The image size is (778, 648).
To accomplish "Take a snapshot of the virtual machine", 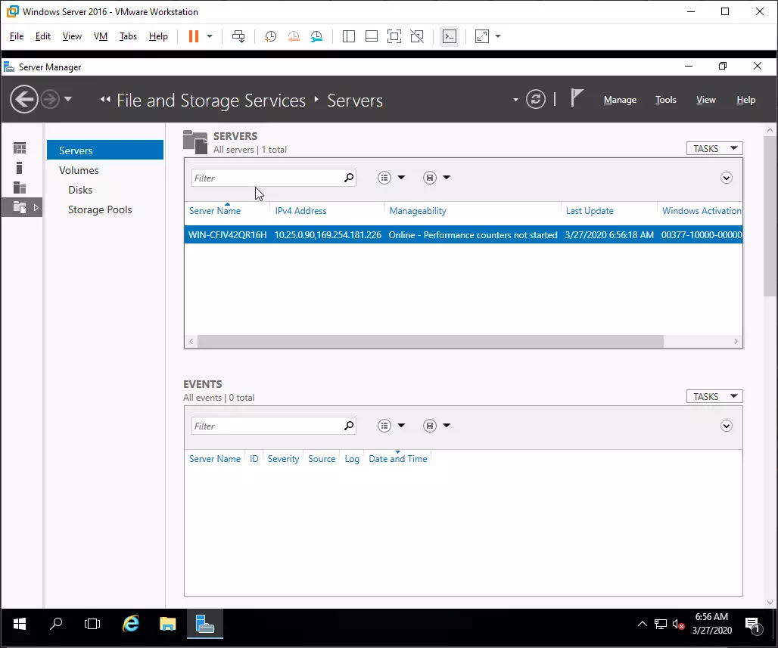I will [270, 36].
